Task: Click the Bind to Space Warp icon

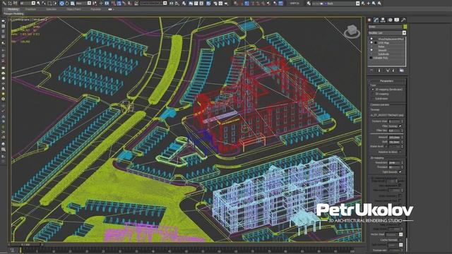Action: [16, 3]
